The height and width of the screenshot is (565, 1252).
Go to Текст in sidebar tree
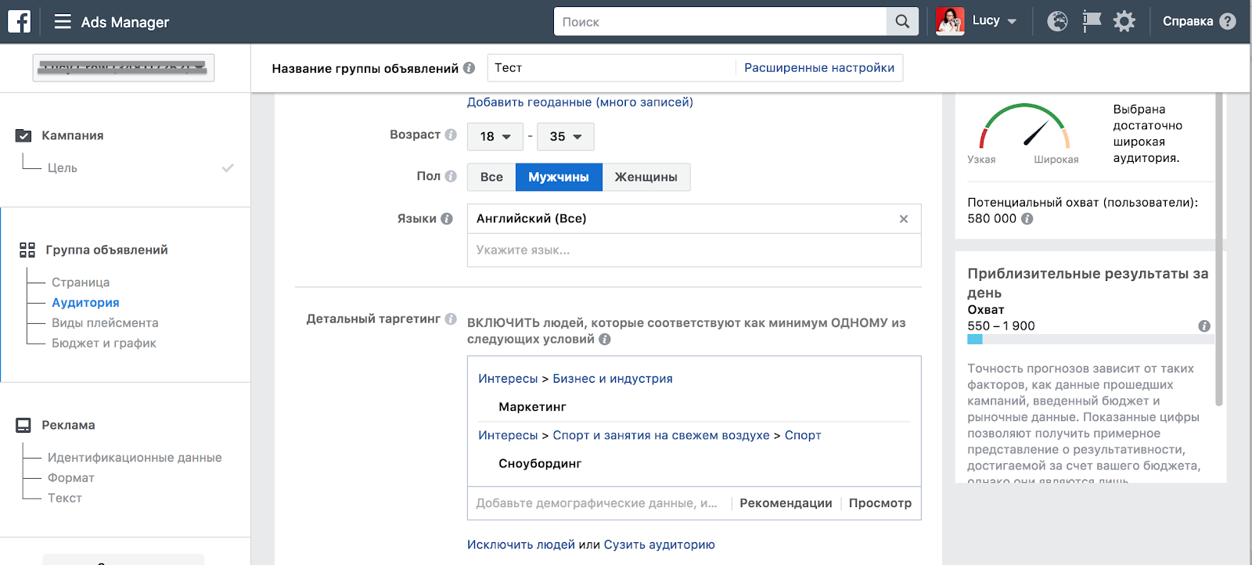coord(64,498)
